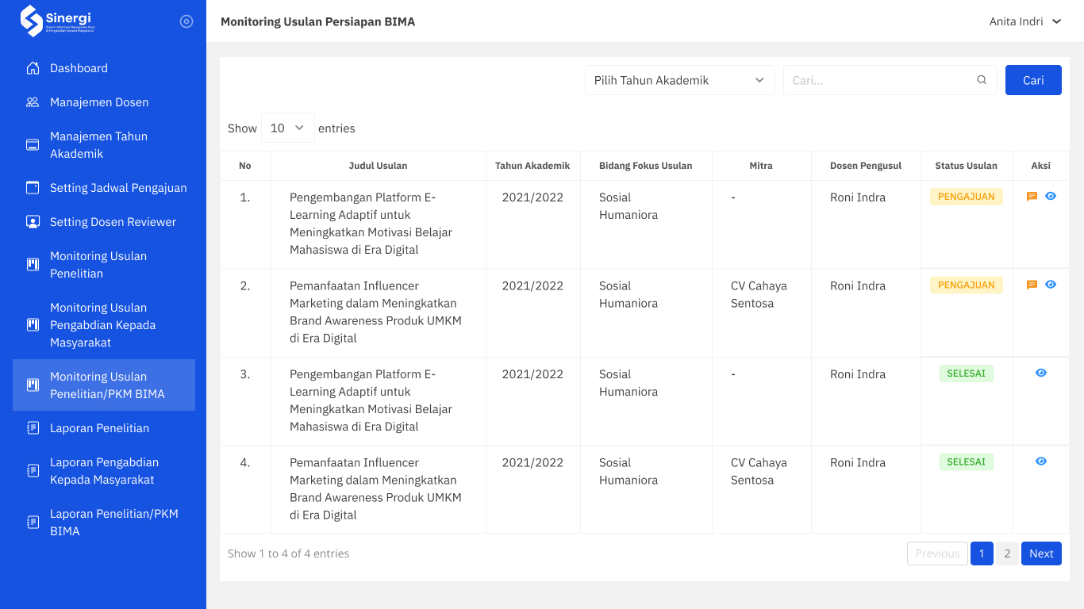Click the Sinergi logo icon
The width and height of the screenshot is (1084, 609).
coord(32,21)
